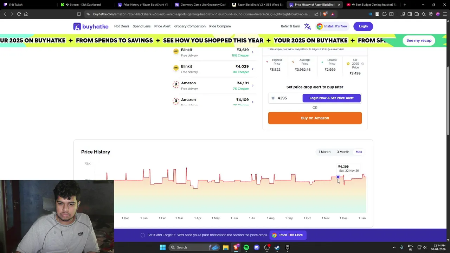Click the Brave Shields icon in address bar
The height and width of the screenshot is (253, 450).
(x=325, y=14)
